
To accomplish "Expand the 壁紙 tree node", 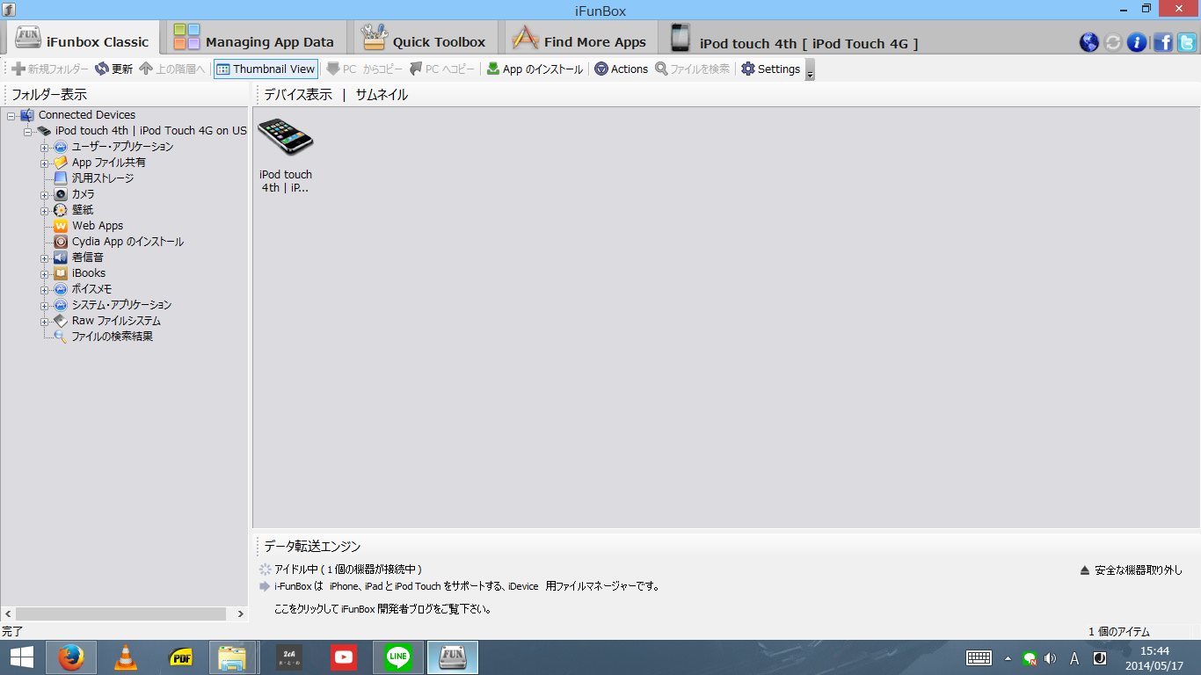I will coord(44,210).
